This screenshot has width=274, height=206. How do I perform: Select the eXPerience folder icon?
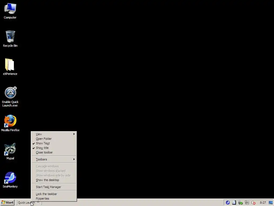coord(10,67)
